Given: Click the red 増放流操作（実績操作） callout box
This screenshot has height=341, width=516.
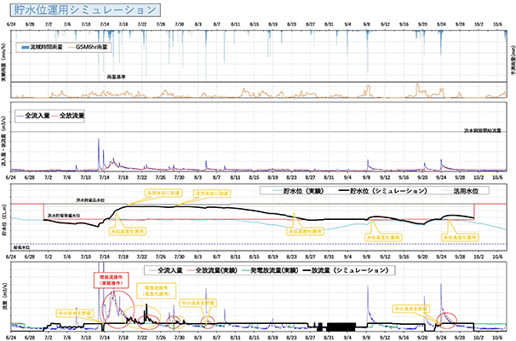Looking at the screenshot, I should (111, 280).
